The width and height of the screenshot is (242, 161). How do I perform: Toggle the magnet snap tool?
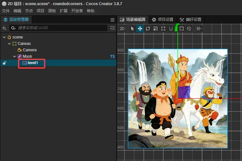coord(171,29)
